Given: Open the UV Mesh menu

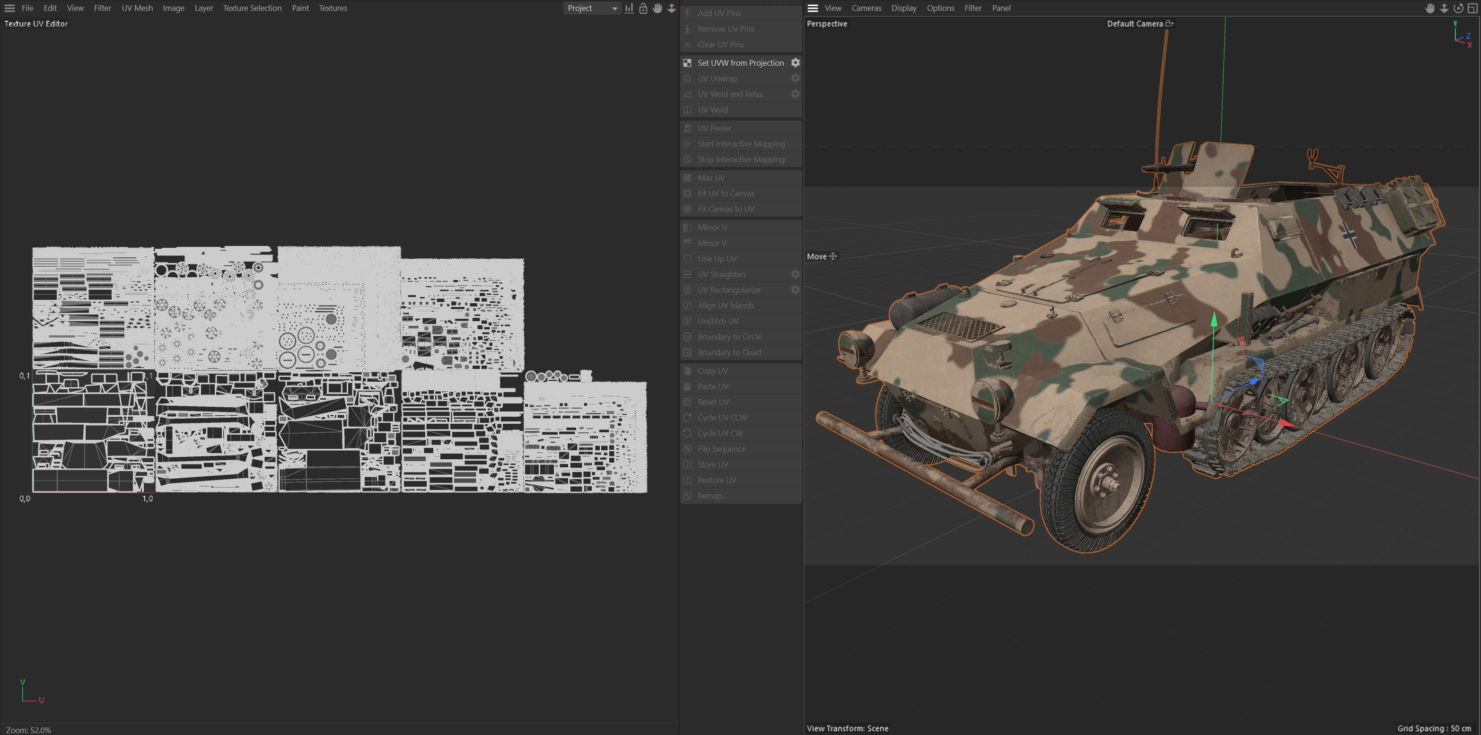Looking at the screenshot, I should click(x=137, y=8).
